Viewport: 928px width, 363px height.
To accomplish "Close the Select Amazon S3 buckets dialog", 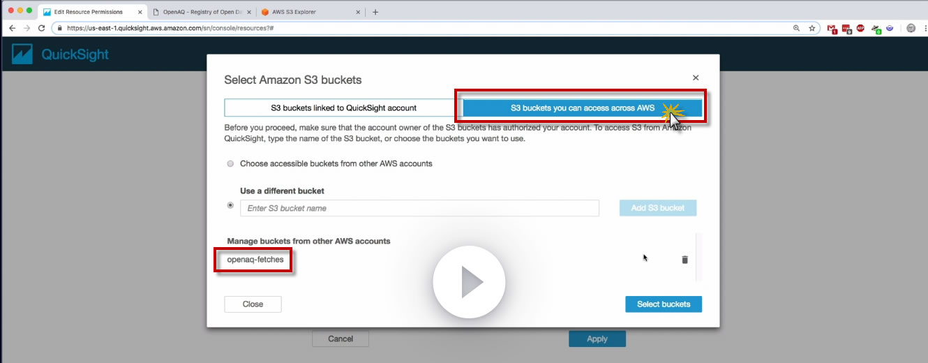I will pos(696,78).
